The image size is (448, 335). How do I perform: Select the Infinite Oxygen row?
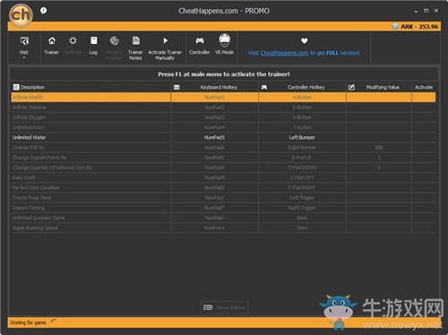click(x=223, y=117)
